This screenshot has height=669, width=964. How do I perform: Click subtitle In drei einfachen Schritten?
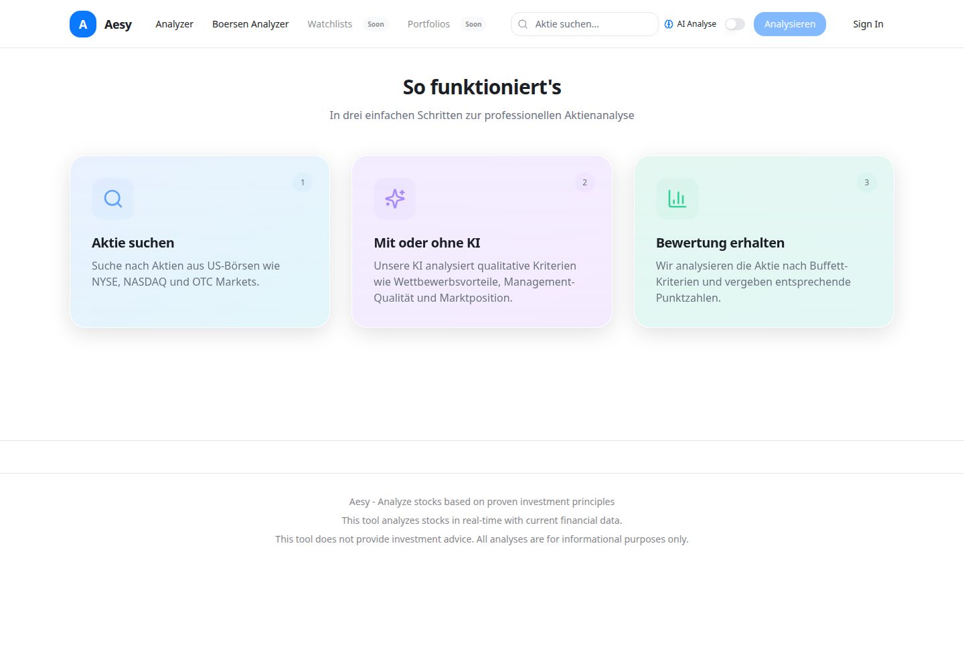[x=482, y=115]
